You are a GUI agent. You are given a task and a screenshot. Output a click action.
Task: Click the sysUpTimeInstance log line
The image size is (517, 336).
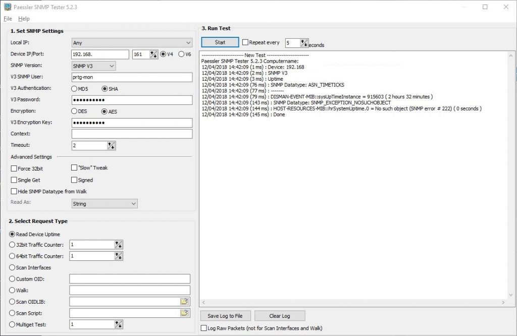[317, 97]
